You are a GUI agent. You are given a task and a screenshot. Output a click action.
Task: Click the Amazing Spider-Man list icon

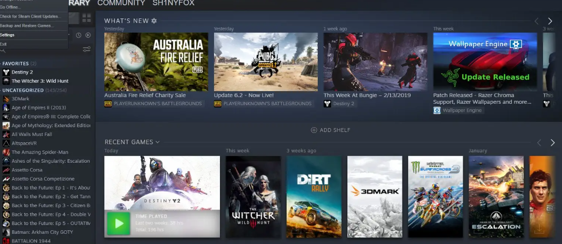pyautogui.click(x=6, y=152)
